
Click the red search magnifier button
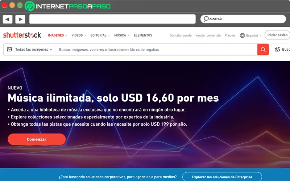(263, 50)
